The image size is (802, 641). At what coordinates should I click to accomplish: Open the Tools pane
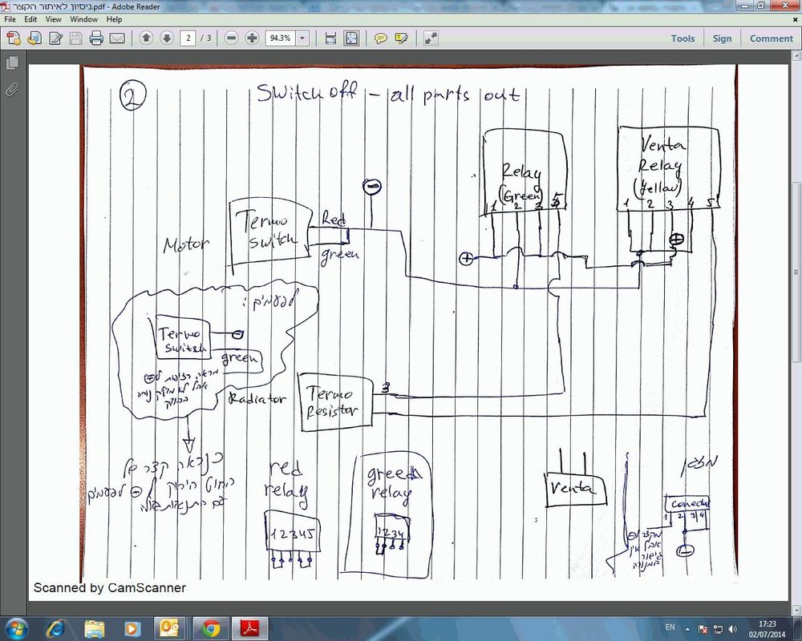pyautogui.click(x=683, y=38)
